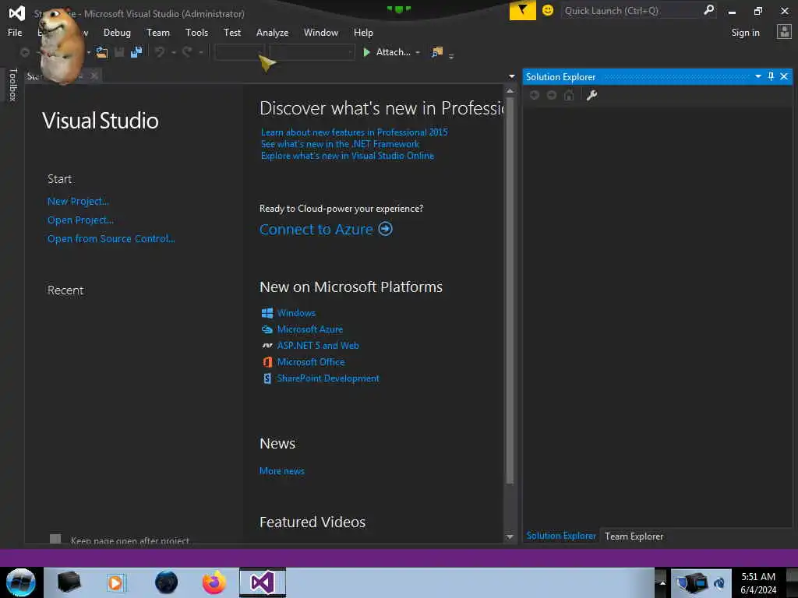798x598 pixels.
Task: Open the Debug menu
Action: 117,33
